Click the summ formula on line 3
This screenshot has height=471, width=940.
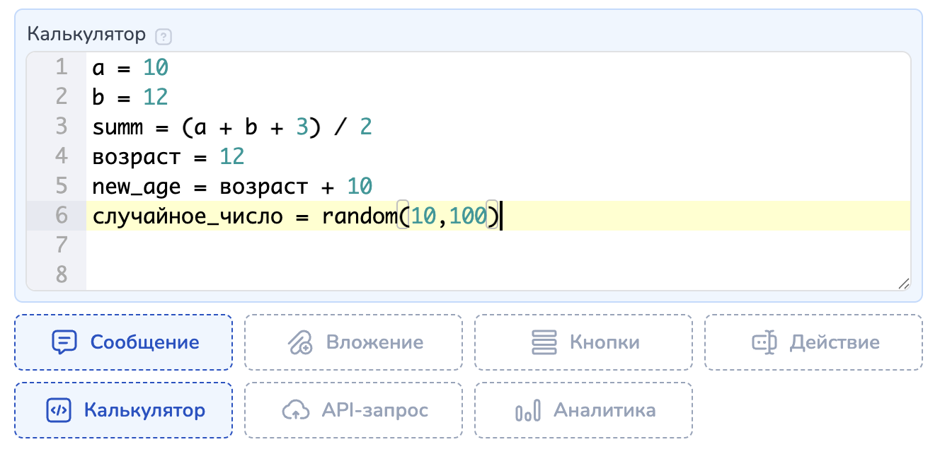click(231, 127)
